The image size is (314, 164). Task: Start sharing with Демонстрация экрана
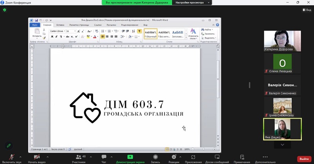(x=130, y=159)
